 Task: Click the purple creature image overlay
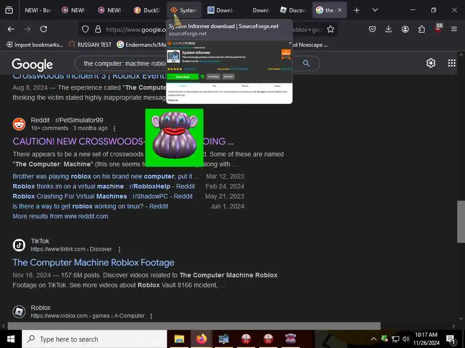(174, 138)
